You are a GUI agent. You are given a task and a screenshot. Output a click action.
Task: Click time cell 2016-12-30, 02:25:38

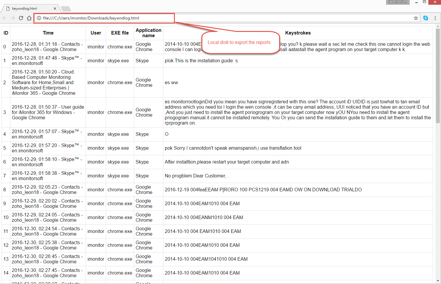click(x=48, y=245)
